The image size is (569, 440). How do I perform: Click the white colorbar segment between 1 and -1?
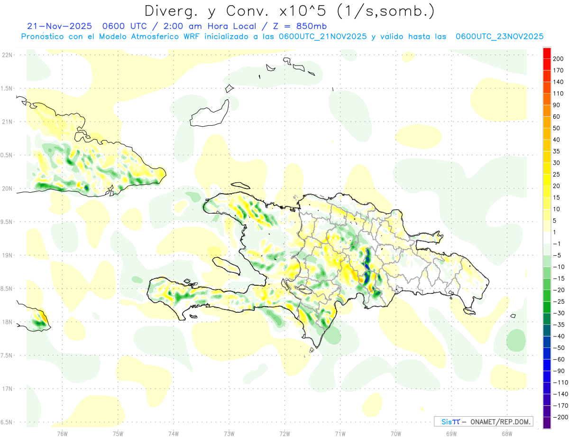(x=547, y=238)
